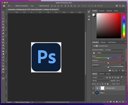Image resolution: width=128 pixels, height=105 pixels.
Task: Select the Pen tool
Action: pyautogui.click(x=3, y=57)
